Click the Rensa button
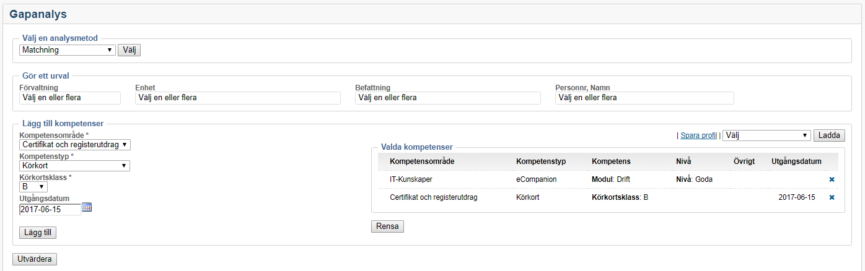The image size is (865, 271). (x=387, y=226)
